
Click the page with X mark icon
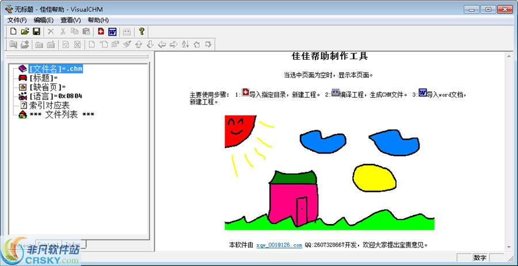(x=77, y=44)
